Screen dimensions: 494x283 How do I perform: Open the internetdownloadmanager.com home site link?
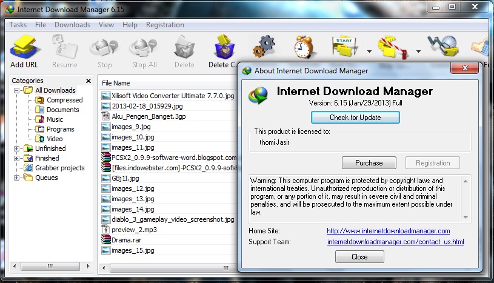(x=388, y=231)
